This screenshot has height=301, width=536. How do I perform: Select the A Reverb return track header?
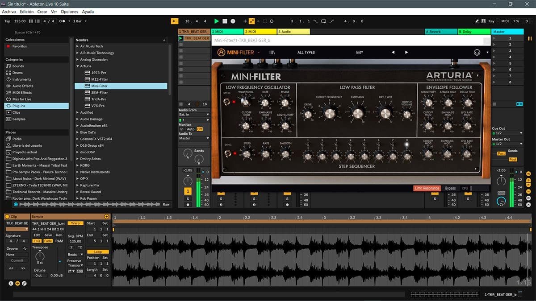pos(440,32)
